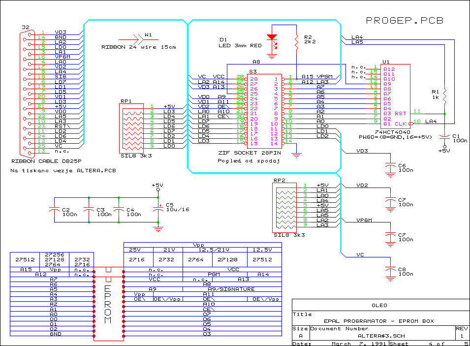
Task: Select the S3 ZIF socket 28-pin body
Action: [265, 110]
